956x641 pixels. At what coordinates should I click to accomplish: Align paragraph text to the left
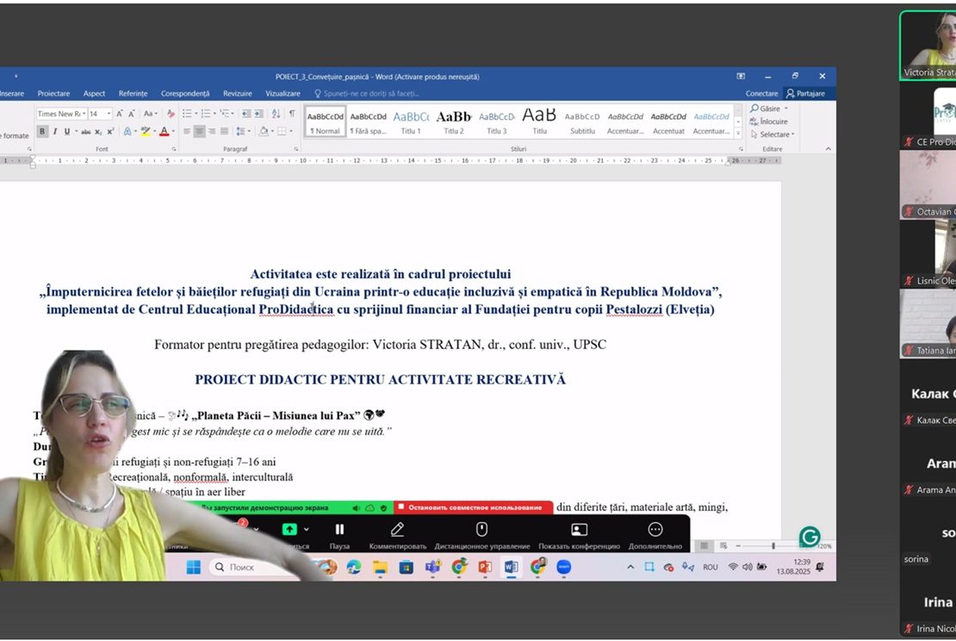(187, 131)
